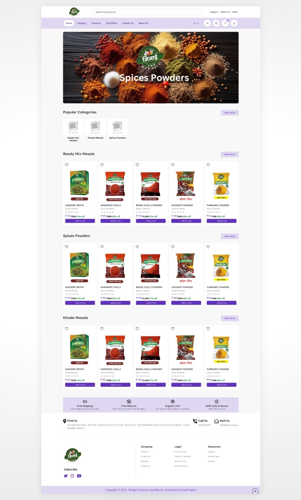Expand the En language dropdown
This screenshot has height=500, width=301.
point(196,23)
